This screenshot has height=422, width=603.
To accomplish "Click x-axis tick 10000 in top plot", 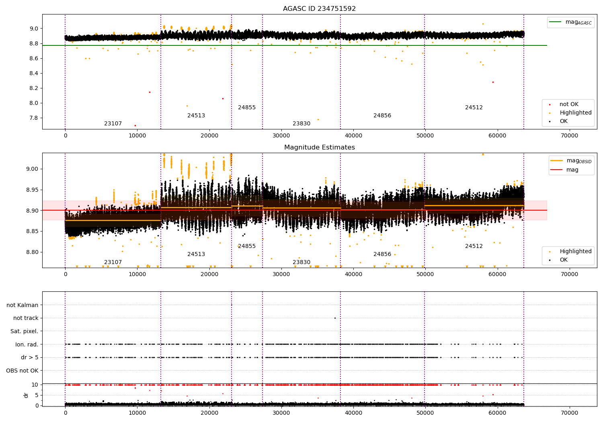I will pyautogui.click(x=137, y=136).
